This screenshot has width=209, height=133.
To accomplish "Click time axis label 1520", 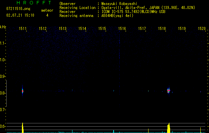I will (x=202, y=29).
